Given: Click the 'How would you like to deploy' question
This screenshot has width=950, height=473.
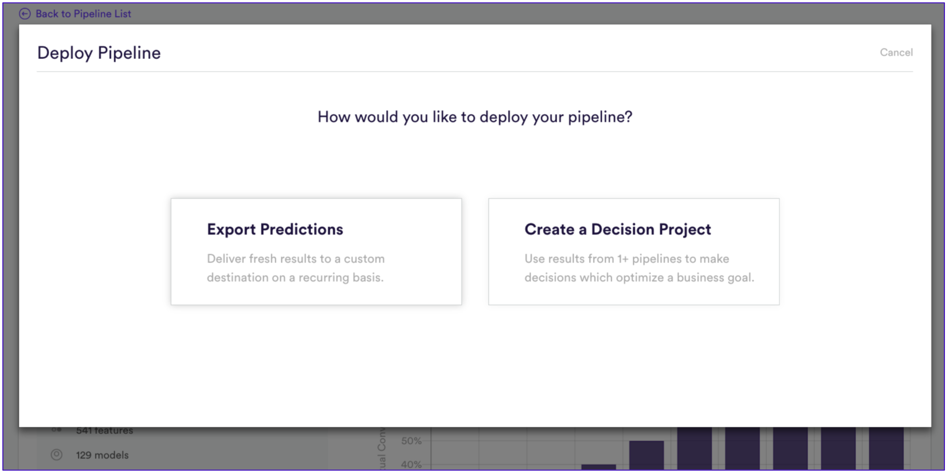Looking at the screenshot, I should click(475, 117).
